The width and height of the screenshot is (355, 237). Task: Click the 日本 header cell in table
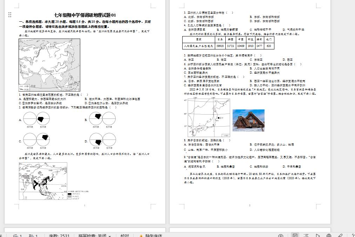[x=220, y=40]
